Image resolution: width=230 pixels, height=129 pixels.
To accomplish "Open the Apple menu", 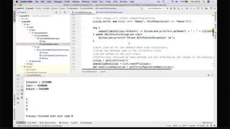I will (x=17, y=1).
